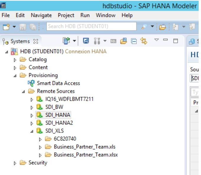Open the Add System dropdown arrow
This screenshot has height=175, width=201.
point(74,41)
